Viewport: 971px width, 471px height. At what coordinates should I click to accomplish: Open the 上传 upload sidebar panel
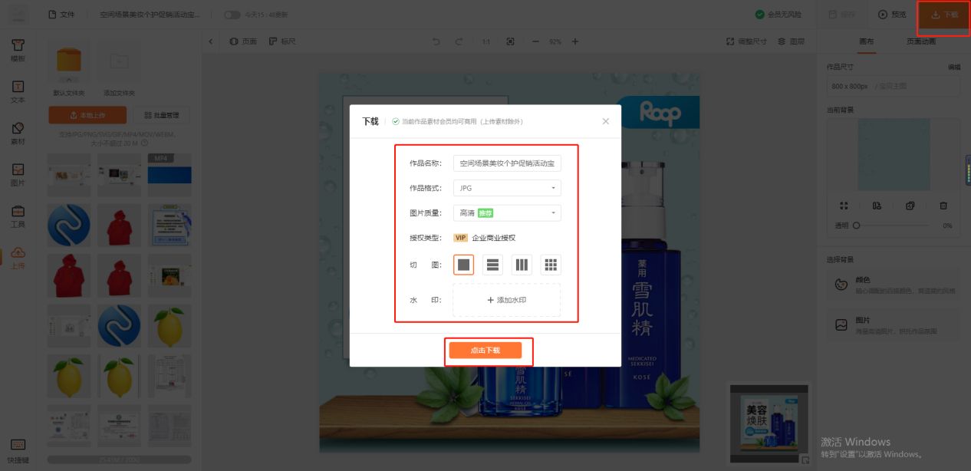click(18, 258)
